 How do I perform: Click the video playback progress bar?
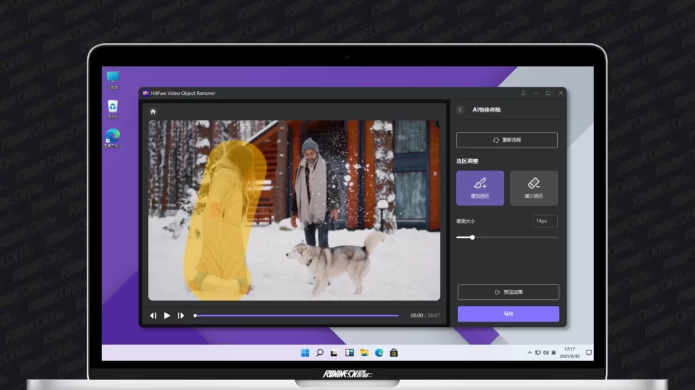[297, 316]
